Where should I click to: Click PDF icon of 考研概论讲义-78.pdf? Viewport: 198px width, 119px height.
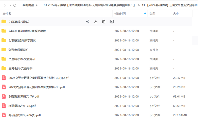pyautogui.click(x=4, y=106)
